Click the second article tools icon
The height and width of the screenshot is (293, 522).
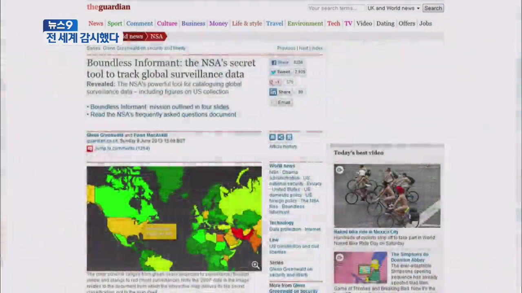point(281,137)
